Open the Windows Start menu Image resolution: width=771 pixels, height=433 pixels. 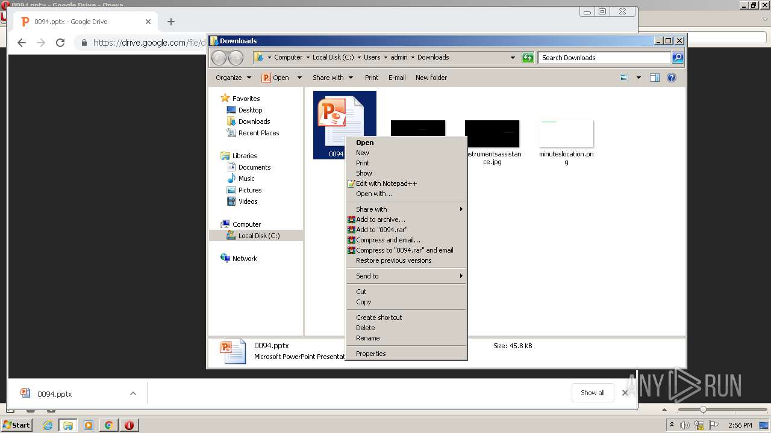(x=17, y=425)
